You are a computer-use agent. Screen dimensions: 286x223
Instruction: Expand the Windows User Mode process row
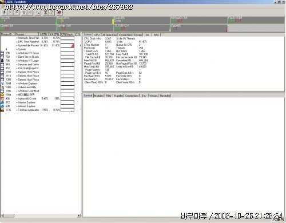pos(17,91)
